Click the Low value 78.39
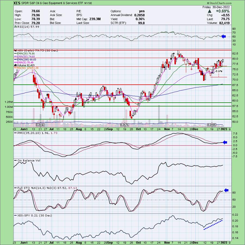This screenshot has width=245, height=245. tap(36, 19)
